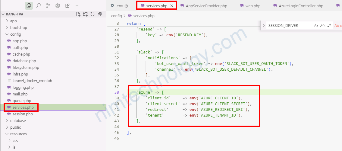The height and width of the screenshot is (151, 342).
Task: Toggle regular expression search option
Action: point(329,26)
